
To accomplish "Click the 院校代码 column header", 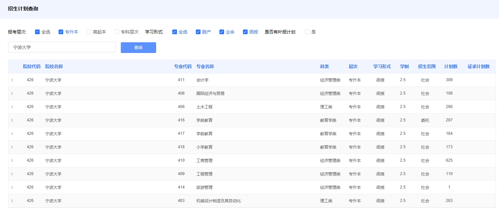I will pos(32,66).
